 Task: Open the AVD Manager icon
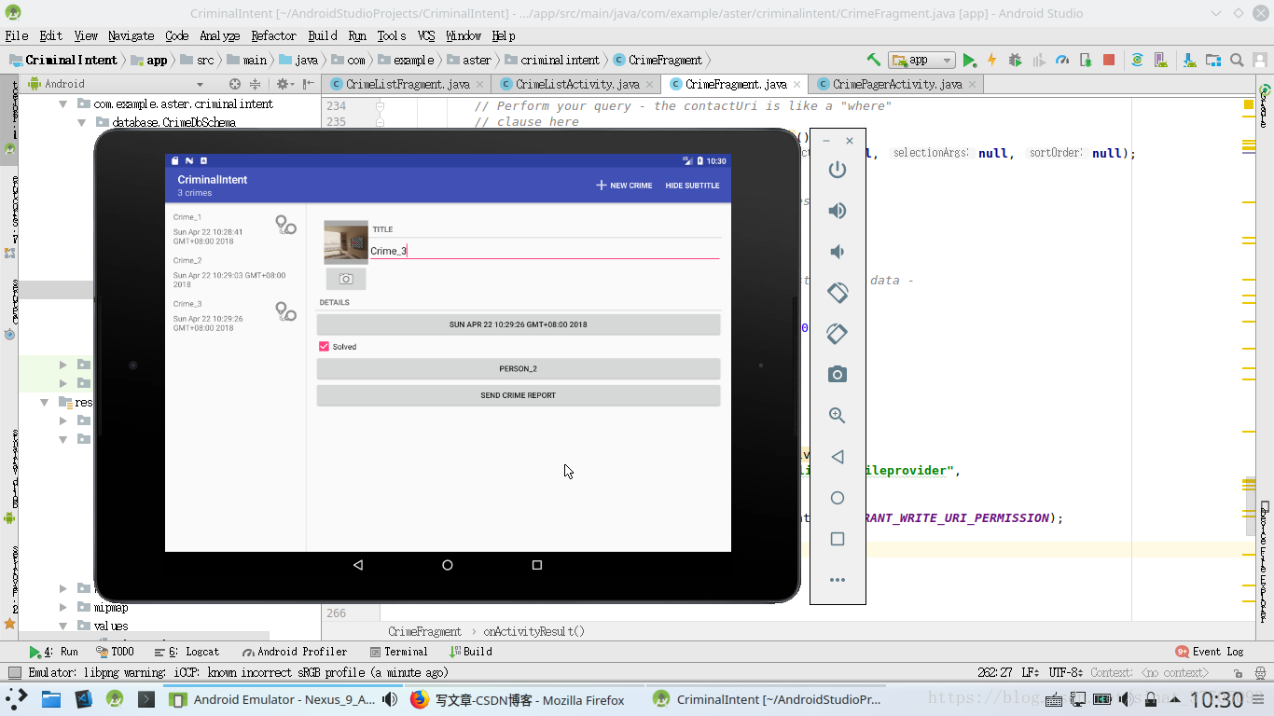(1161, 60)
